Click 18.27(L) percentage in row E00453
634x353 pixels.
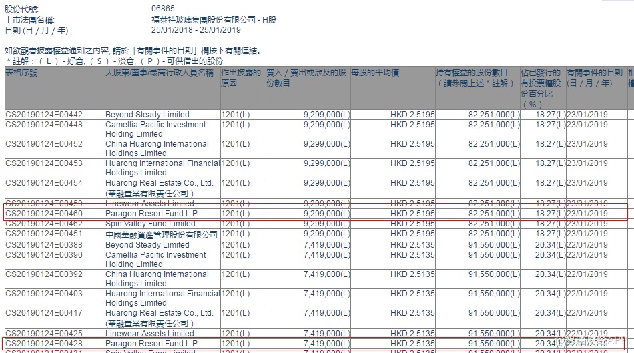coord(551,163)
